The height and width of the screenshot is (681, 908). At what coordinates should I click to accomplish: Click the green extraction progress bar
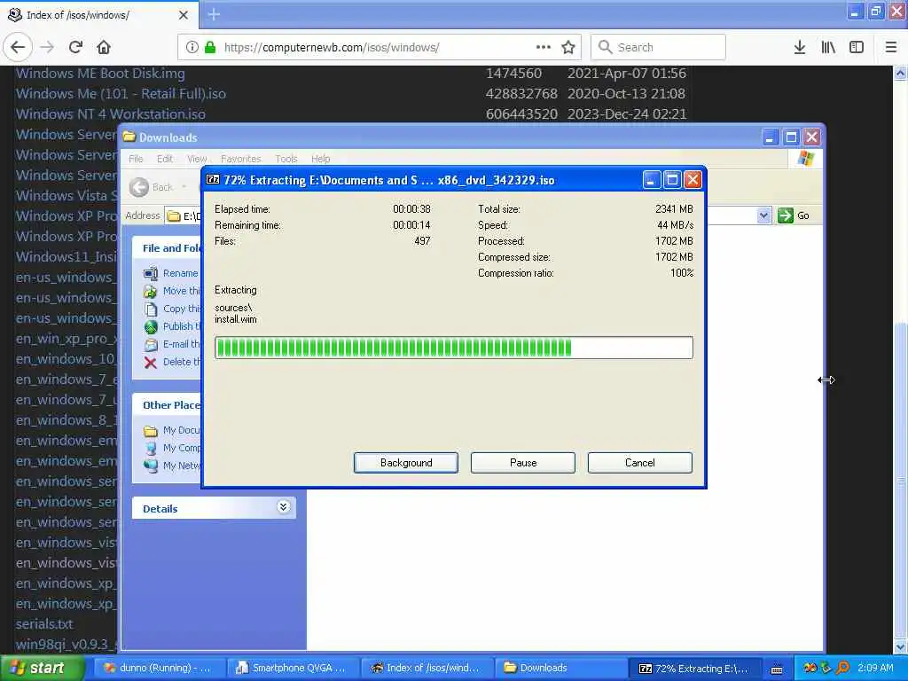(x=453, y=348)
